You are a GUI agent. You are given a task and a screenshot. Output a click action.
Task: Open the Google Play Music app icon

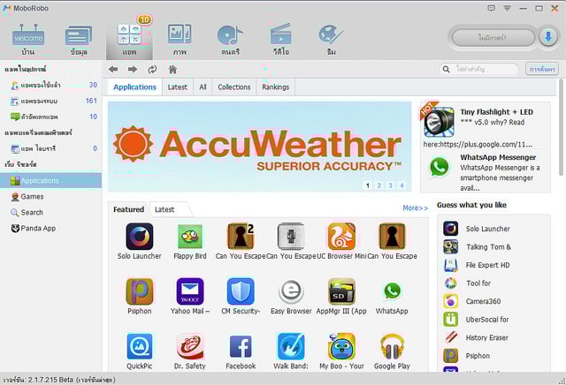coord(392,346)
